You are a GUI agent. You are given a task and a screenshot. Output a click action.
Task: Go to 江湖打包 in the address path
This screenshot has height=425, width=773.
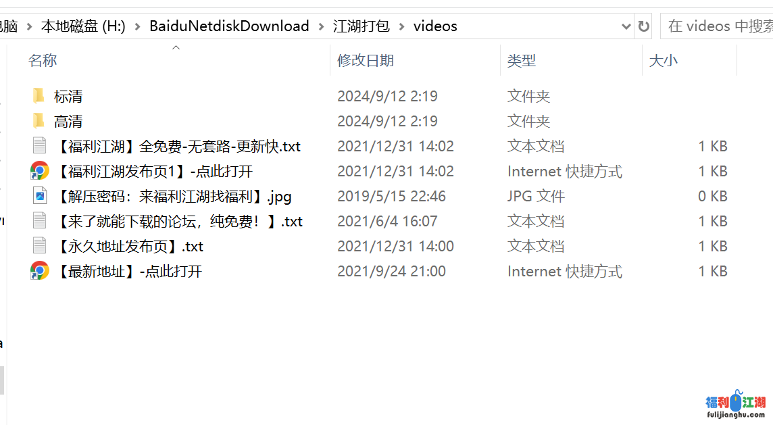[361, 26]
